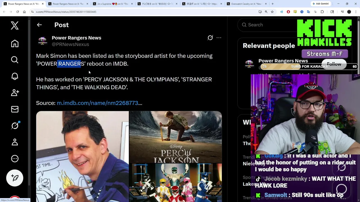Open the Extensions puzzle icon

(x=322, y=12)
